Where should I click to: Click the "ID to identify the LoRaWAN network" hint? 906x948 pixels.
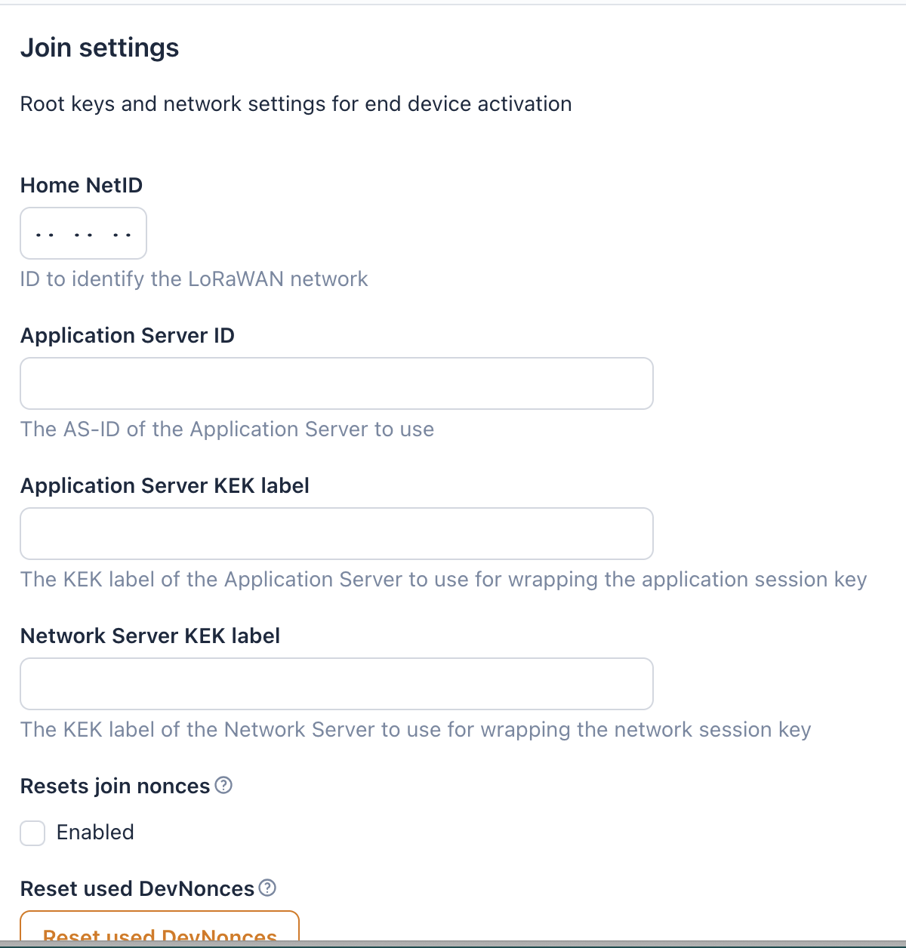[194, 279]
